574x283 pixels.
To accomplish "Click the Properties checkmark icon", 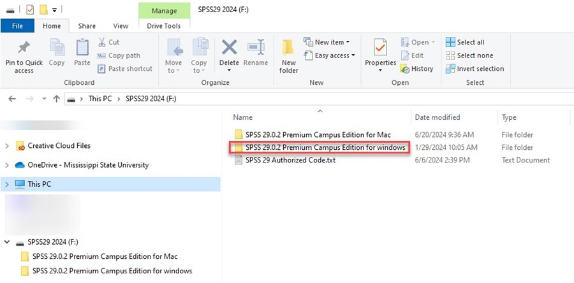I will pyautogui.click(x=380, y=48).
